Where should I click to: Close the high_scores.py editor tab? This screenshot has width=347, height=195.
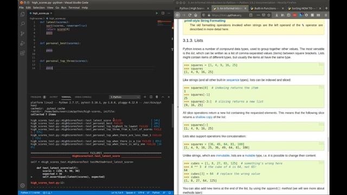tap(51, 13)
